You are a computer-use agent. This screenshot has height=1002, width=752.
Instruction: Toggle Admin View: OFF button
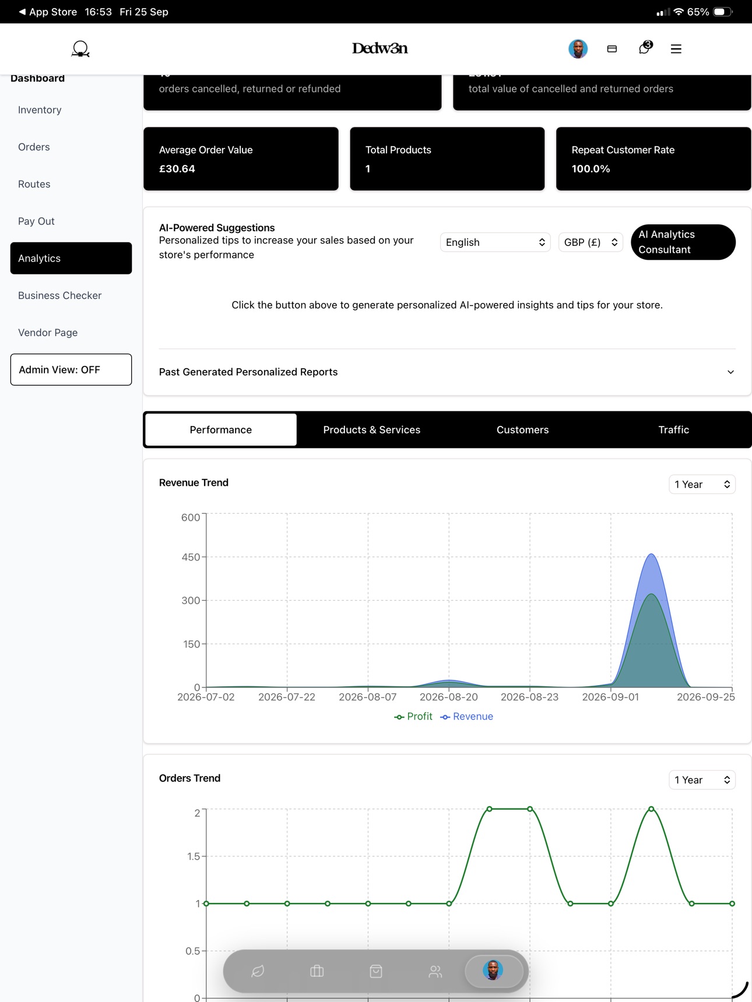(x=71, y=369)
